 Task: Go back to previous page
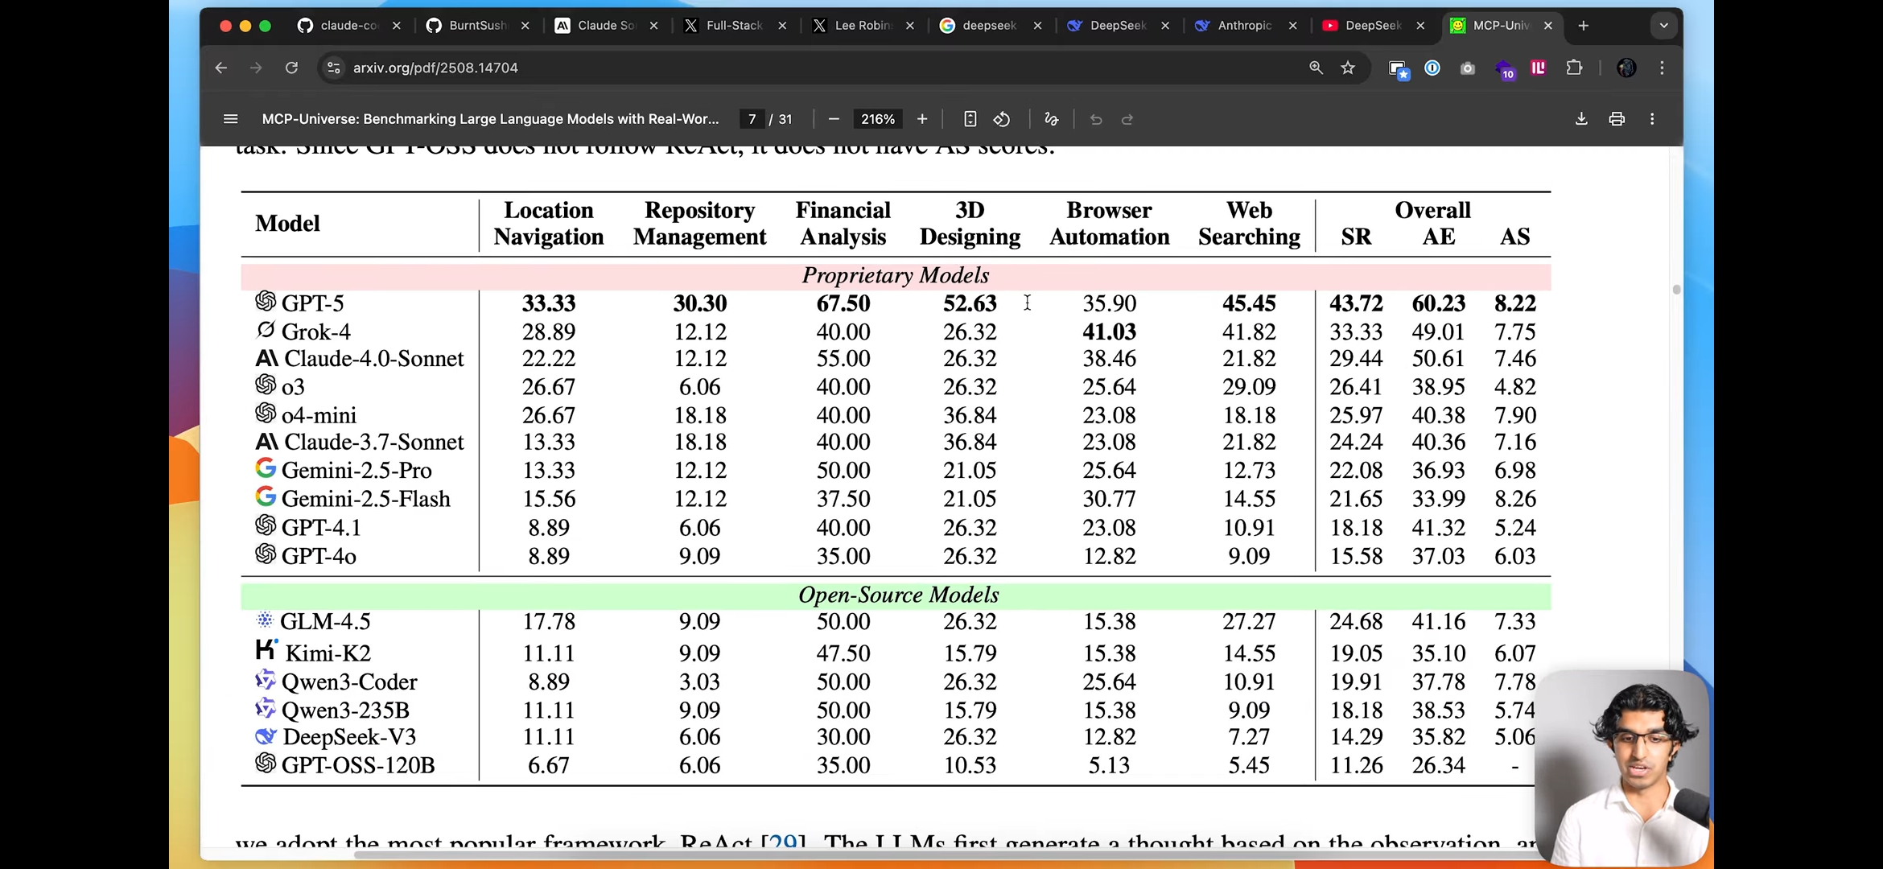coord(221,68)
